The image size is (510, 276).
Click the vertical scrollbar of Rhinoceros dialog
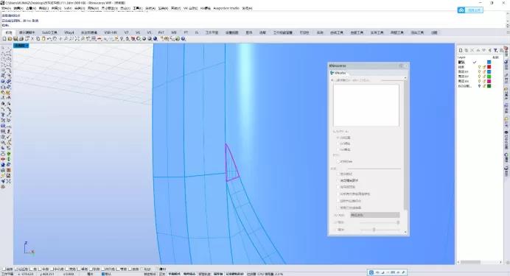tap(405, 155)
